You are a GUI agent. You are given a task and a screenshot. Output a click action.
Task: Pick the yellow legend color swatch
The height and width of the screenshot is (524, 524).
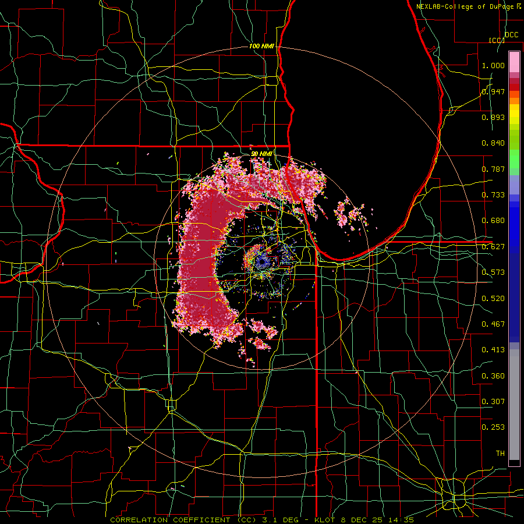tap(514, 114)
